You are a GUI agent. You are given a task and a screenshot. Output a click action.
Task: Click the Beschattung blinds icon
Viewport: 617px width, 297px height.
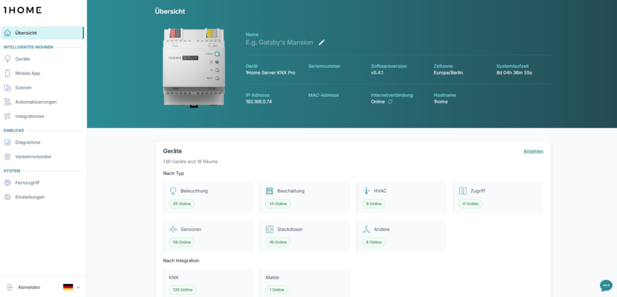point(270,191)
